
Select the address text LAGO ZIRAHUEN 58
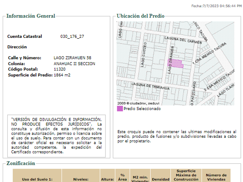click(x=72, y=58)
